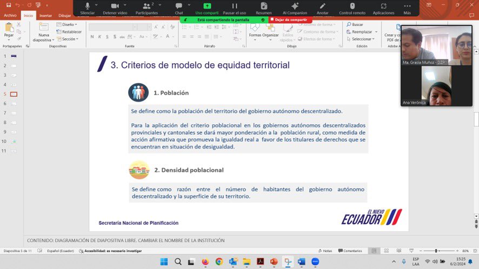Viewport: 479px width, 269px height.
Task: Toggle the Notas pane button
Action: tap(325, 251)
